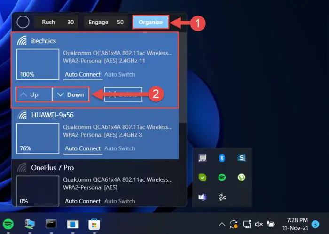Viewport: 329px width, 234px height.
Task: Click the circular rescan button
Action: pos(23,22)
